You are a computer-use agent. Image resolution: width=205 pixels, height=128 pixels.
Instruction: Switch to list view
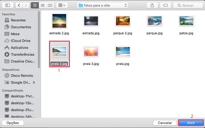click(43, 5)
